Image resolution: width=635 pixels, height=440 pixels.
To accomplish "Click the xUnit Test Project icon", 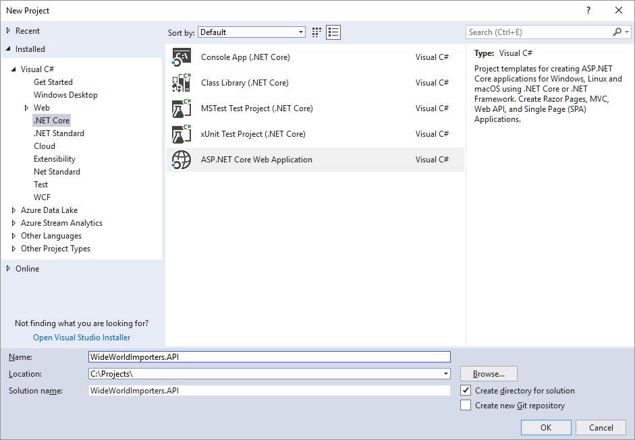I will [x=182, y=134].
